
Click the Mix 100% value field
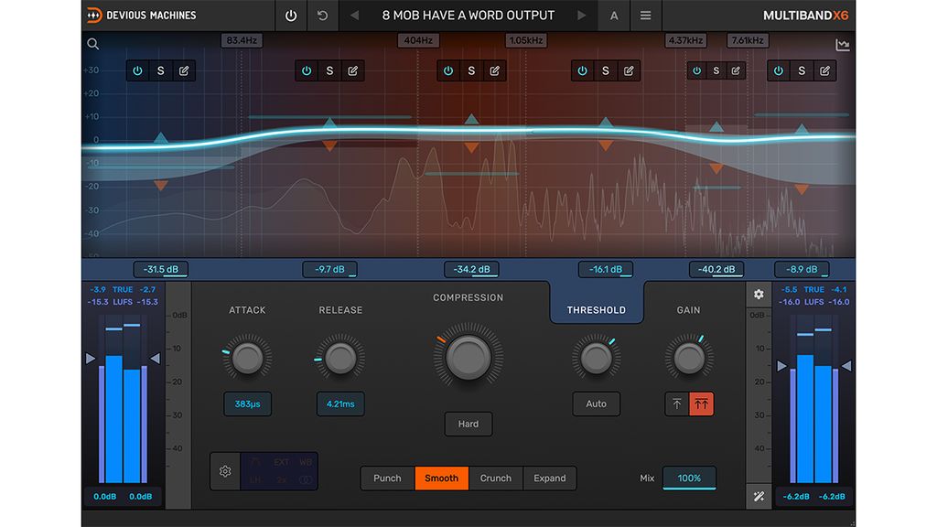689,478
